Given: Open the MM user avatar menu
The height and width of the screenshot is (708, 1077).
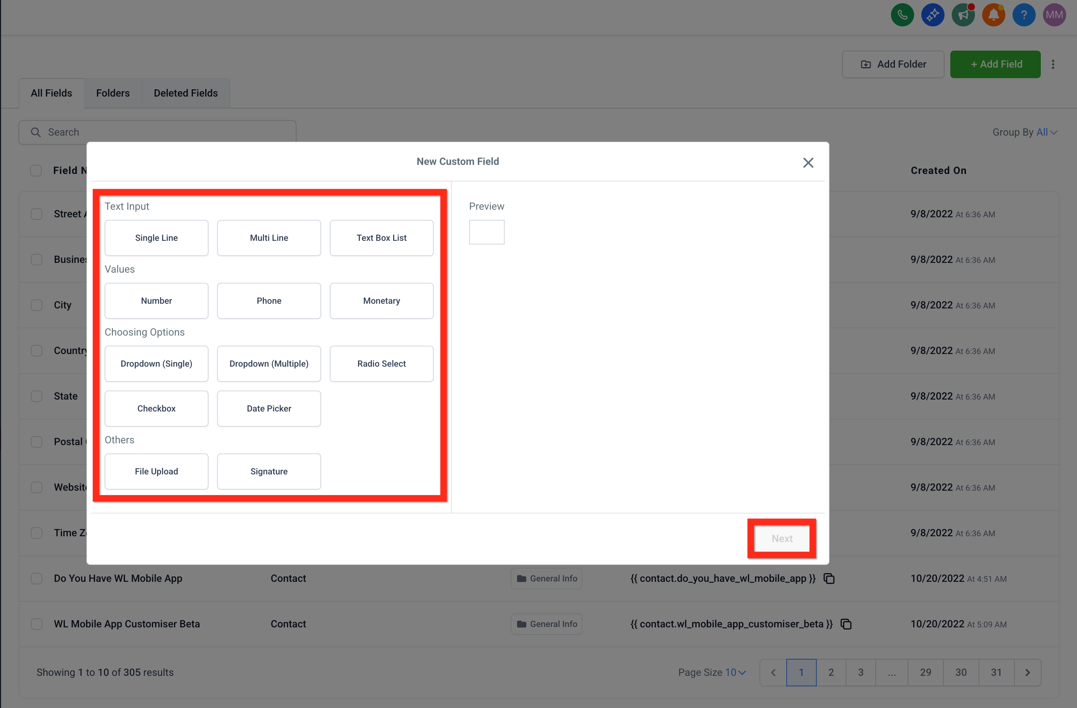Looking at the screenshot, I should click(x=1054, y=15).
